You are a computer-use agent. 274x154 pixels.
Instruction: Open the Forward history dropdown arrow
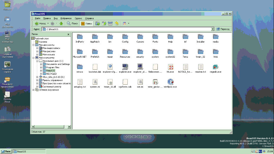tap(57, 23)
